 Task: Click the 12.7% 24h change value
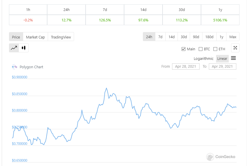click(67, 20)
